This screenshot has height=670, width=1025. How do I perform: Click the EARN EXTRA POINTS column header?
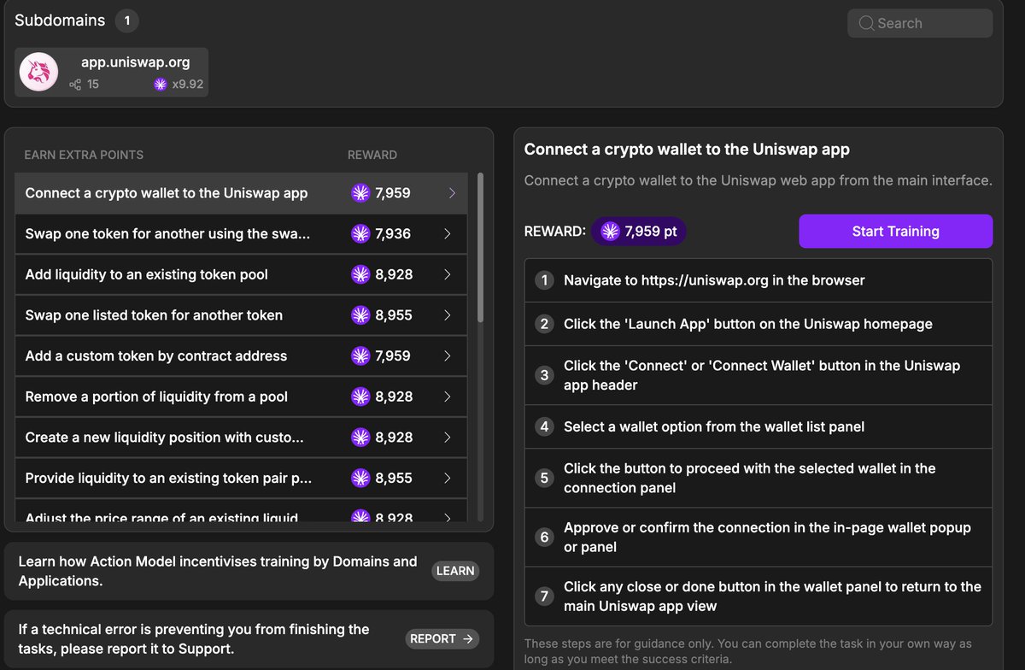(84, 155)
